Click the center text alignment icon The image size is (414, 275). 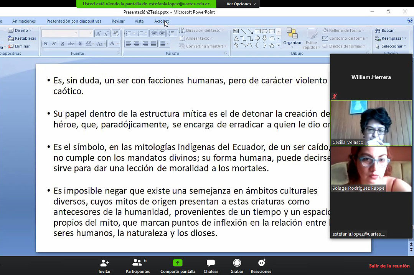[137, 44]
